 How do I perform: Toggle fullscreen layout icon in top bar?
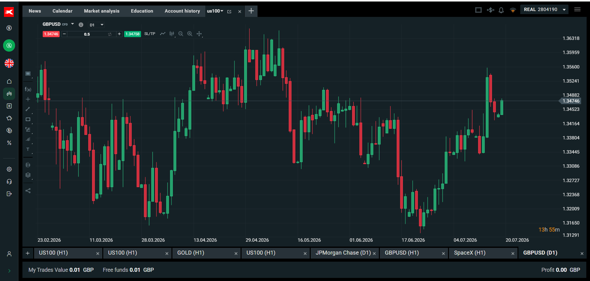tap(478, 10)
